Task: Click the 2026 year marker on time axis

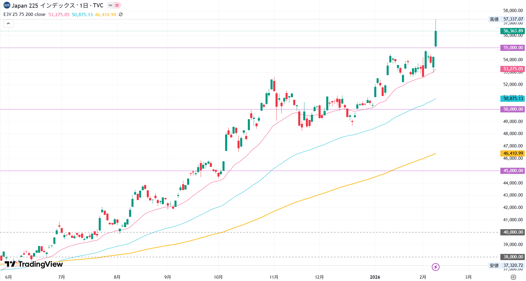Action: [375, 277]
